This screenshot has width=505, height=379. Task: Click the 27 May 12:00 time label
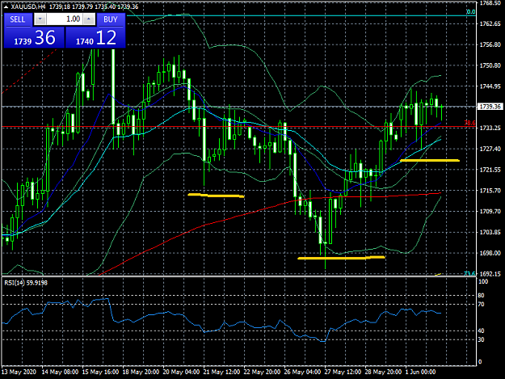[x=343, y=372]
